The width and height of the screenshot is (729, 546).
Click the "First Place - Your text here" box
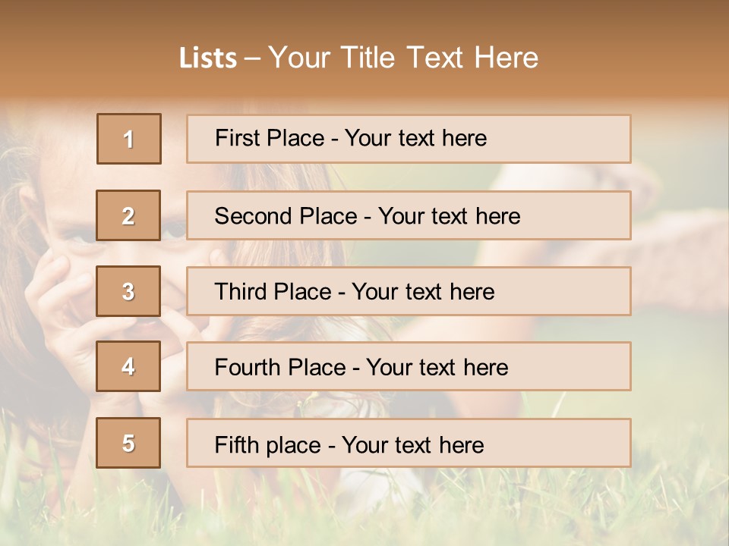(x=409, y=139)
